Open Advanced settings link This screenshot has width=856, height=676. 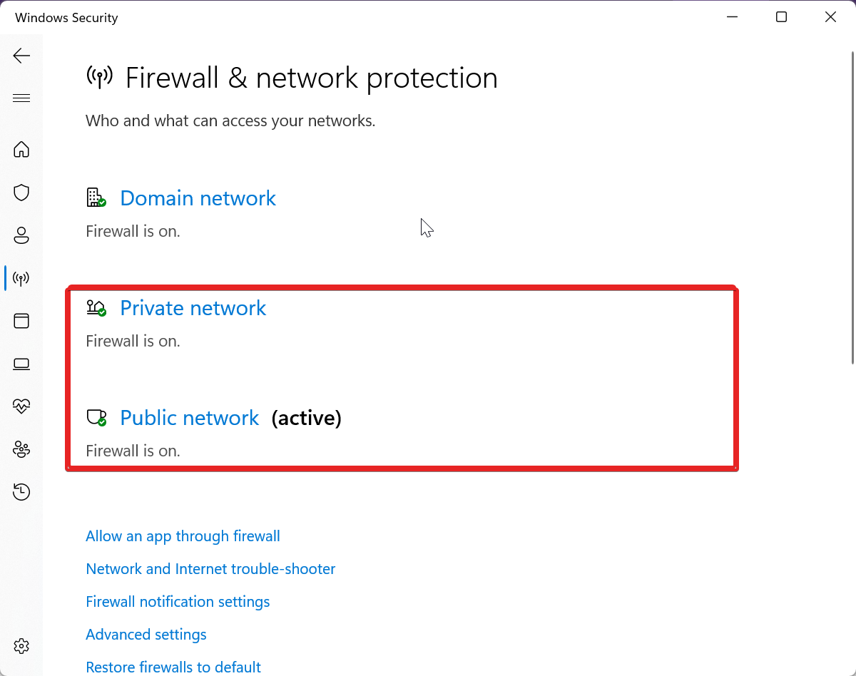coord(146,635)
